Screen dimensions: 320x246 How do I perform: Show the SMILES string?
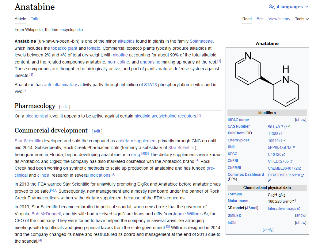click(301, 215)
